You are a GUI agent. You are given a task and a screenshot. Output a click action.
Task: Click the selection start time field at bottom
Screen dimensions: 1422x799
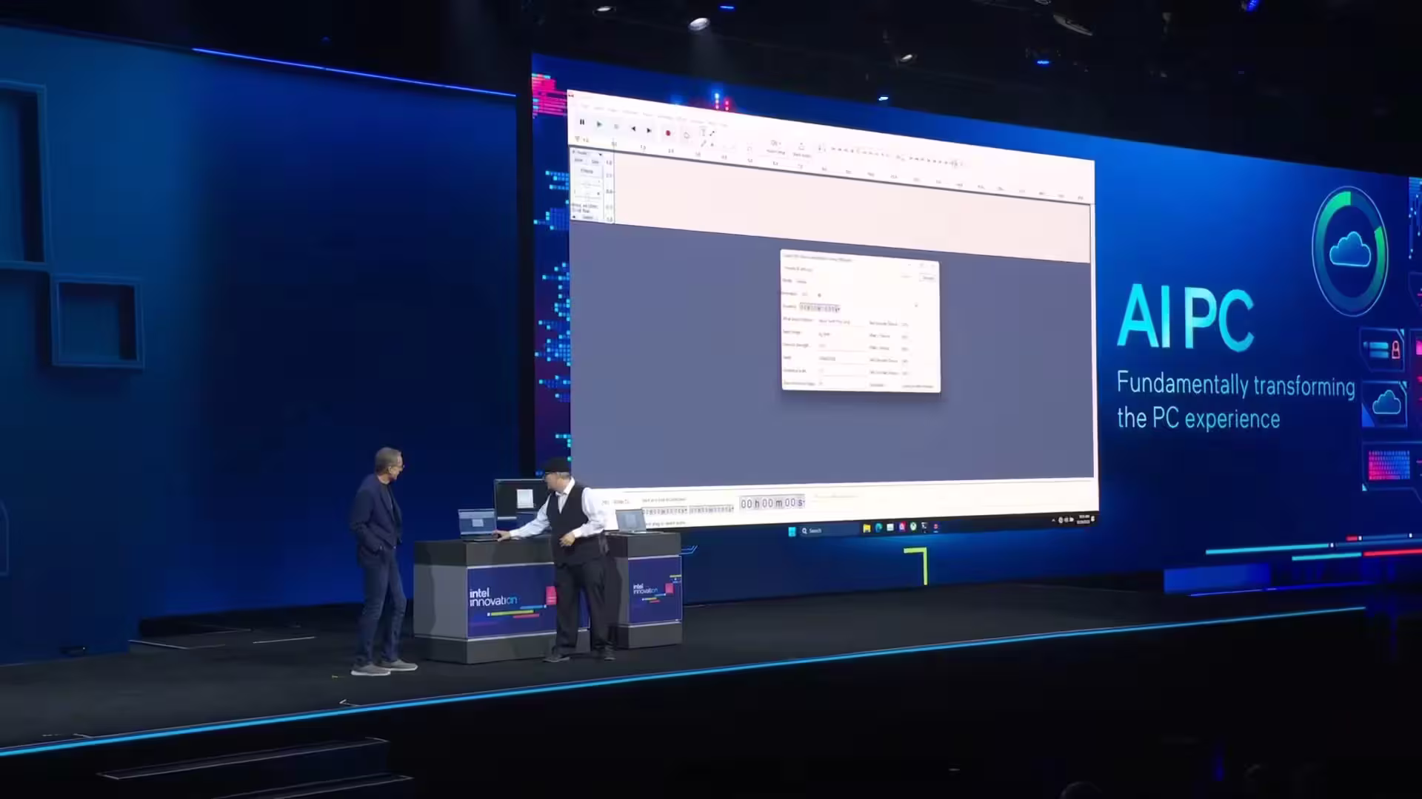pos(664,510)
